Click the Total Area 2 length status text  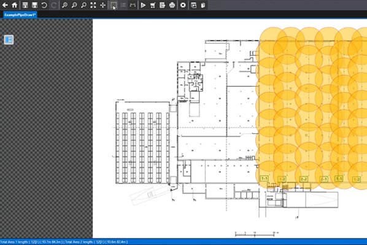(96, 242)
